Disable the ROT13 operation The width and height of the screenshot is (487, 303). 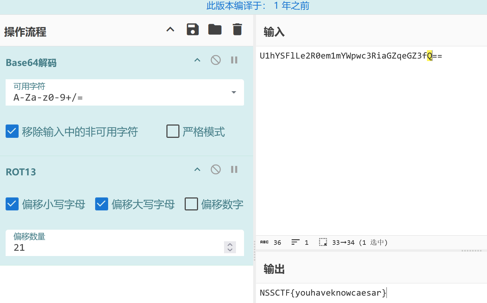[216, 169]
